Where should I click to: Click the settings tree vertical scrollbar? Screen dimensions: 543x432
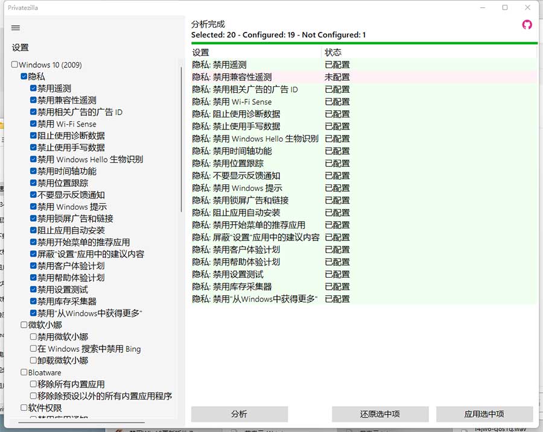pos(181,139)
